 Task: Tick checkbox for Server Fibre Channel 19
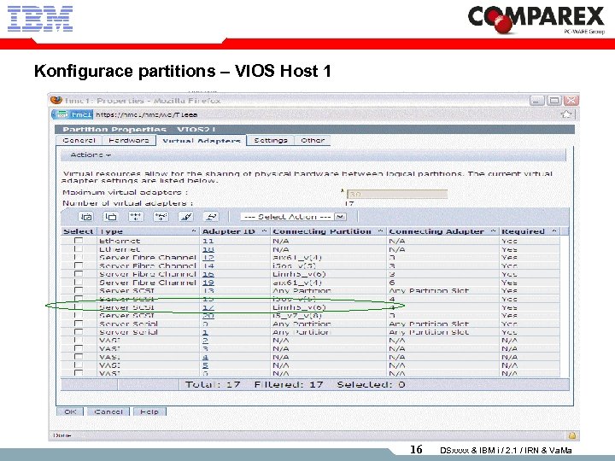point(79,282)
